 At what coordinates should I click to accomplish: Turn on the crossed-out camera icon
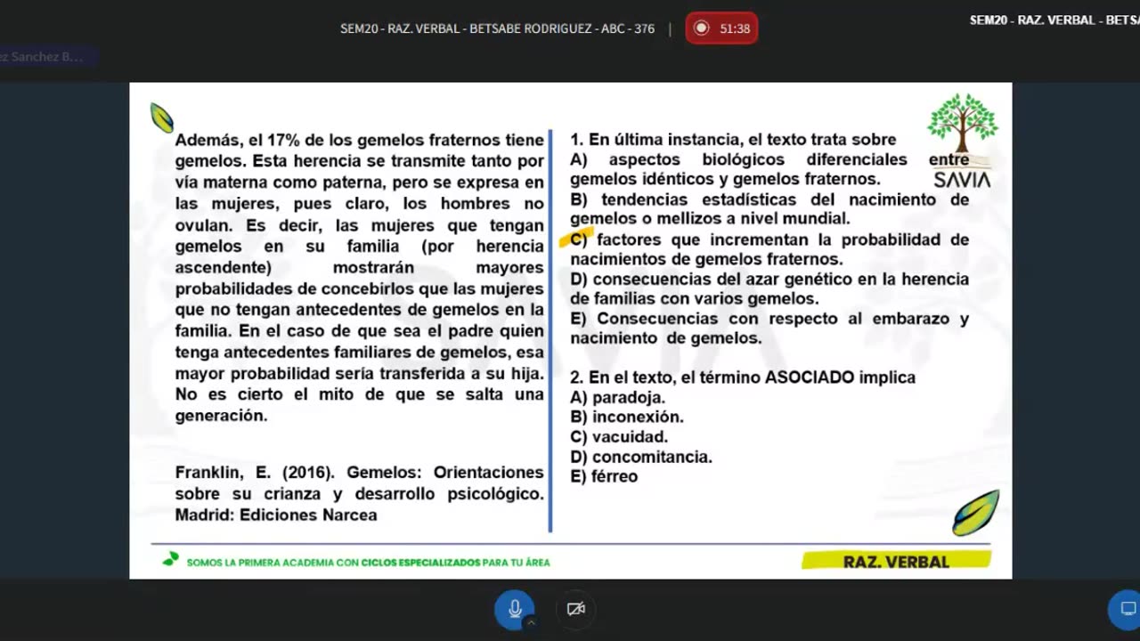576,609
